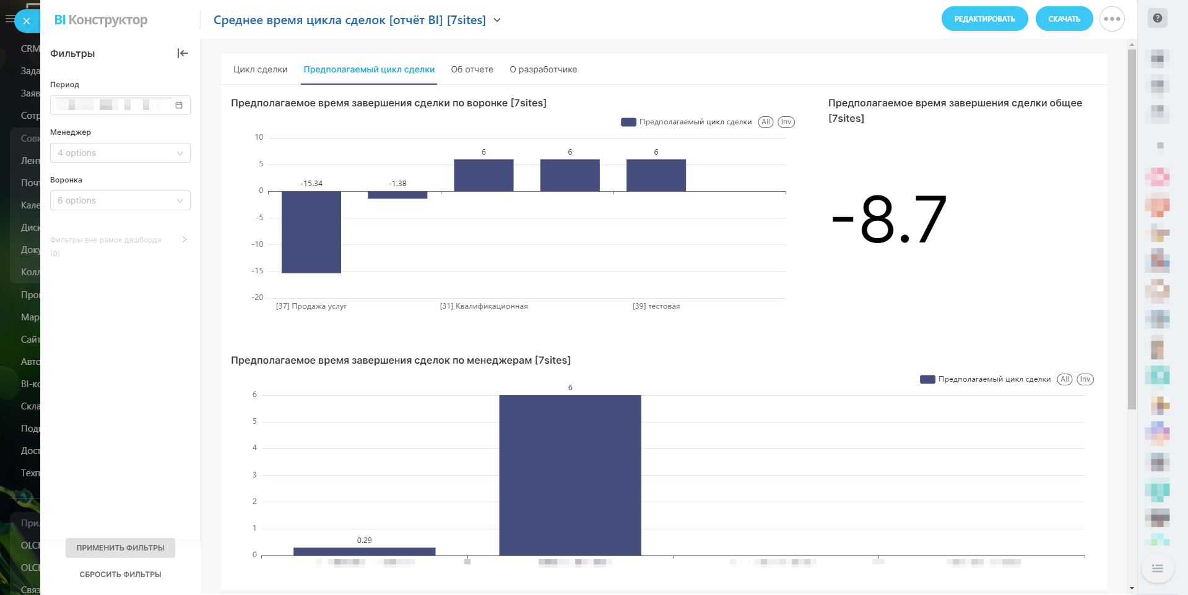Switch to the Цикл сделки tab

260,69
